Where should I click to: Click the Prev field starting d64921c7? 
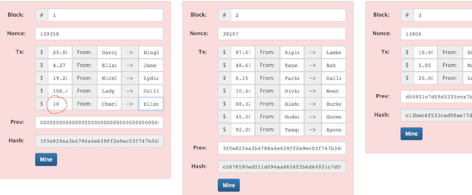coord(436,97)
